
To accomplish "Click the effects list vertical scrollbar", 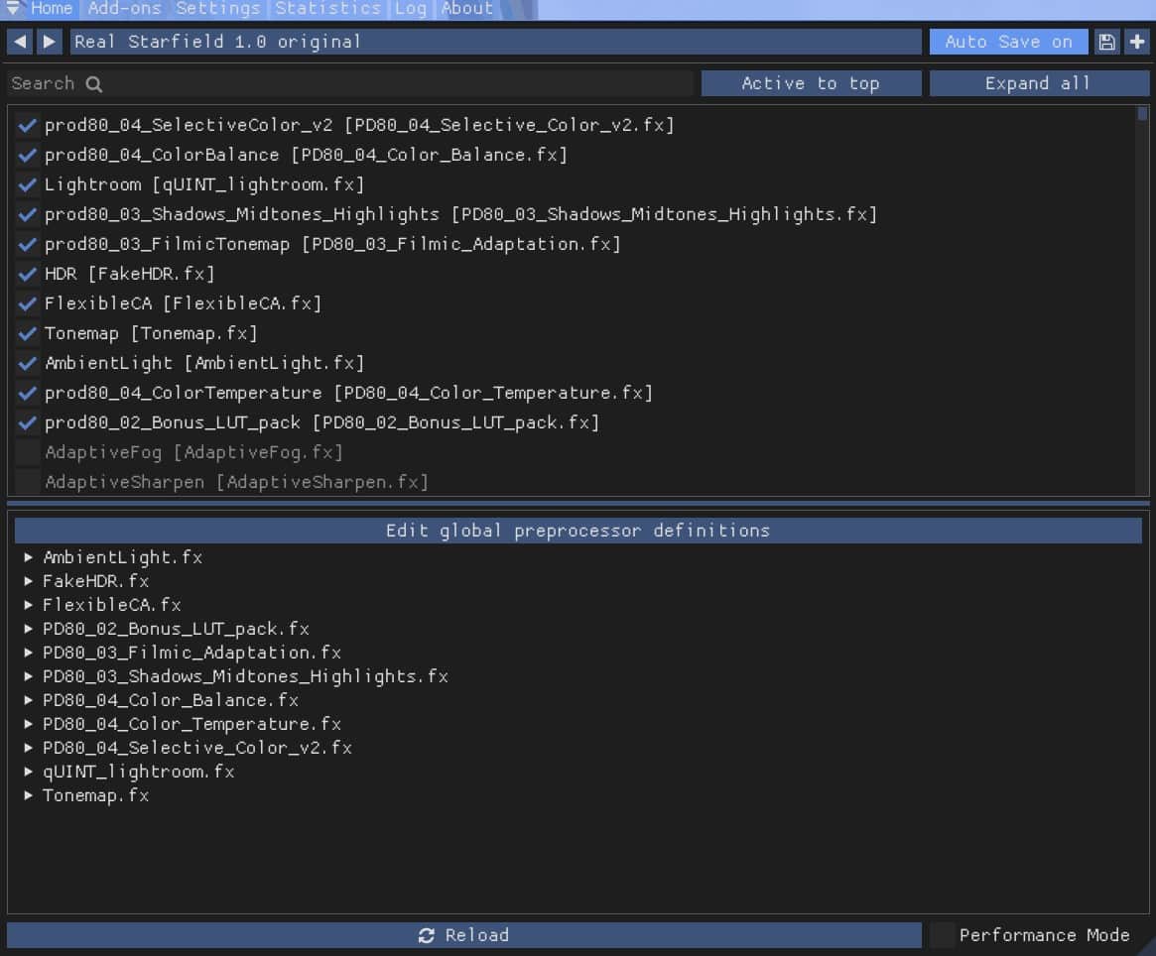I will [x=1141, y=298].
